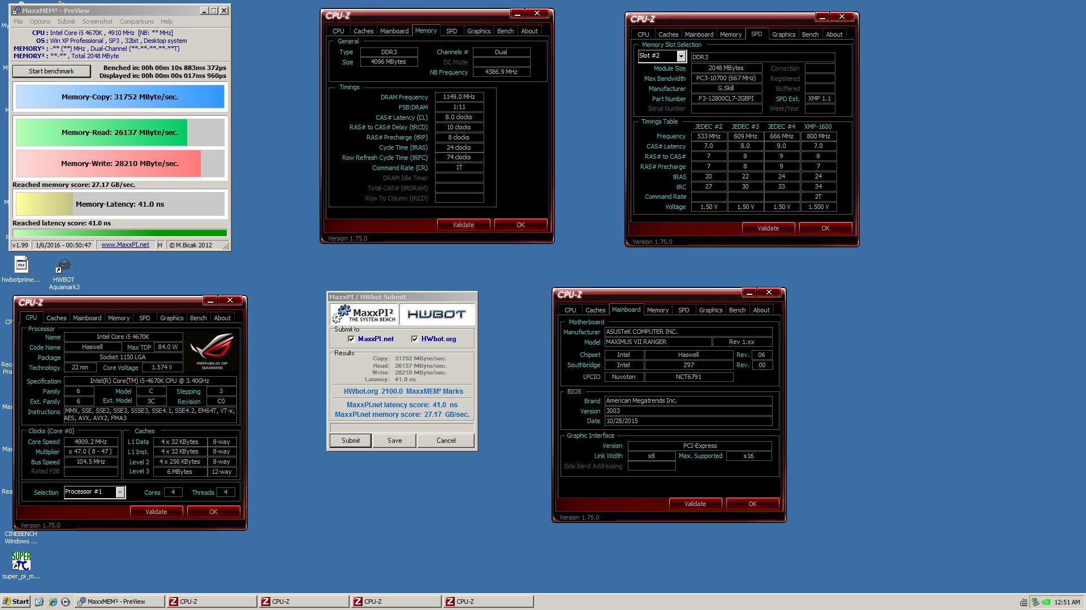
Task: Click the MaxxMEM² title bar gear icon
Action: [16, 10]
